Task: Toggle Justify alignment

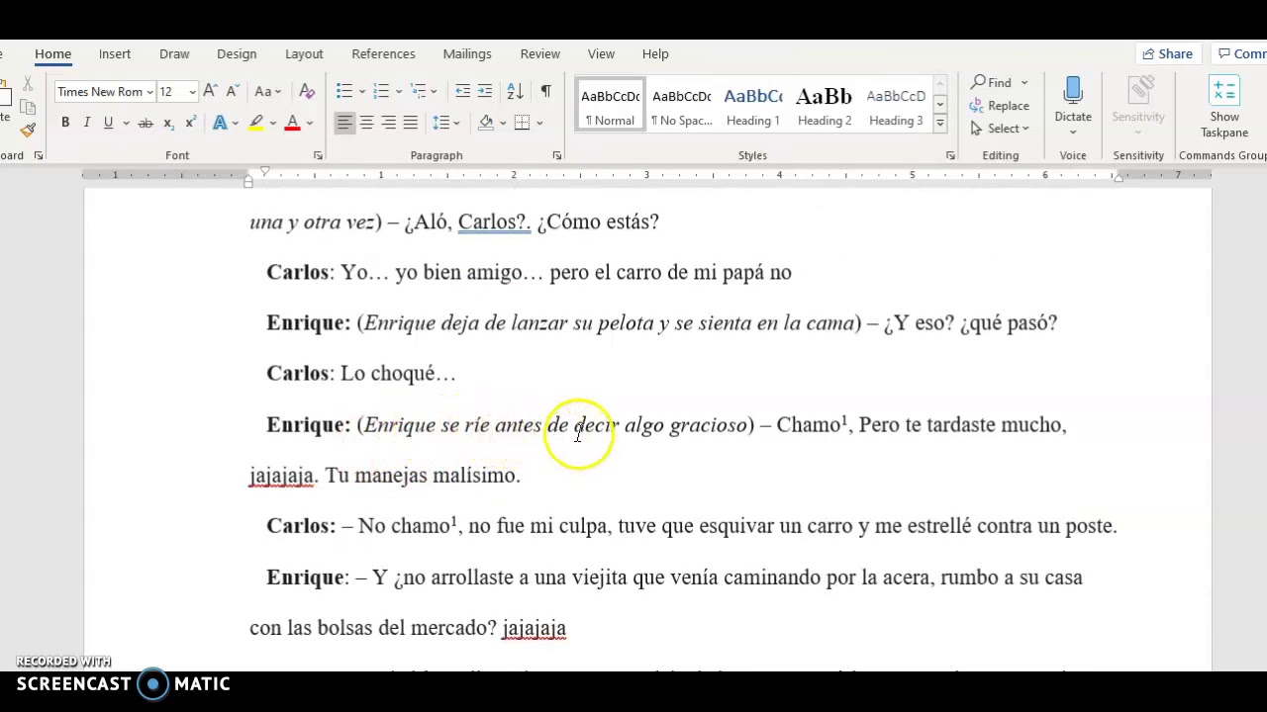Action: (410, 123)
